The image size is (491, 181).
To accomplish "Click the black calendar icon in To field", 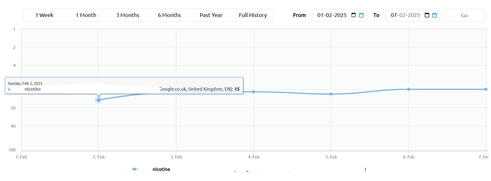I will pos(427,15).
